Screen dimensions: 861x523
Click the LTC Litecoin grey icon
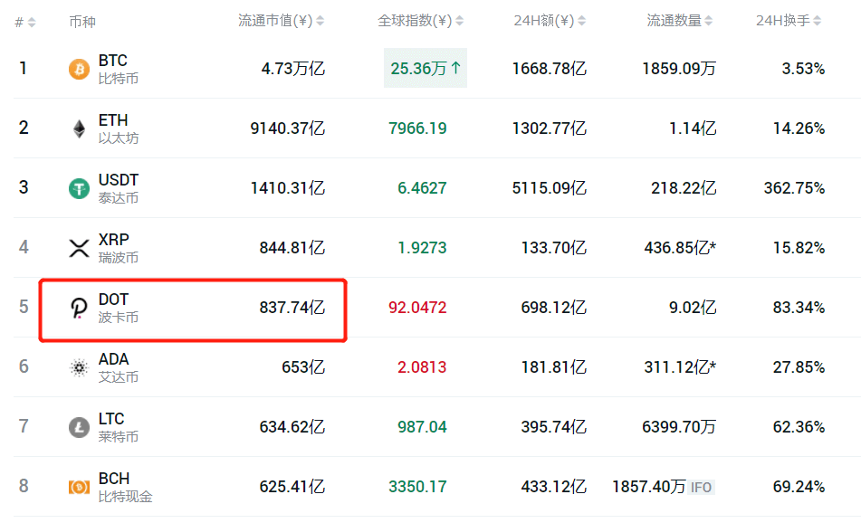click(x=79, y=427)
